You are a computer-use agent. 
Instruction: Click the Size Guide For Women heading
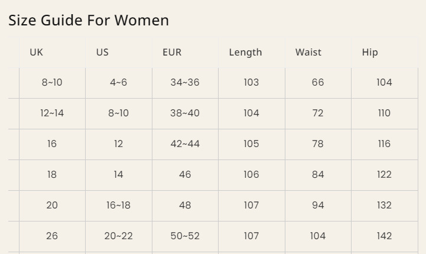pyautogui.click(x=89, y=20)
